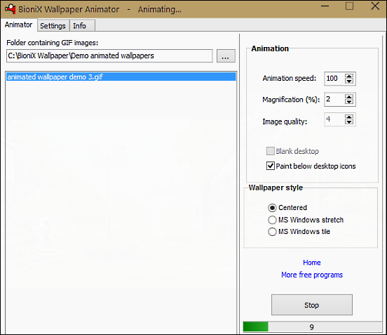387x335 pixels.
Task: Increase Image quality with up arrow
Action: [x=349, y=117]
